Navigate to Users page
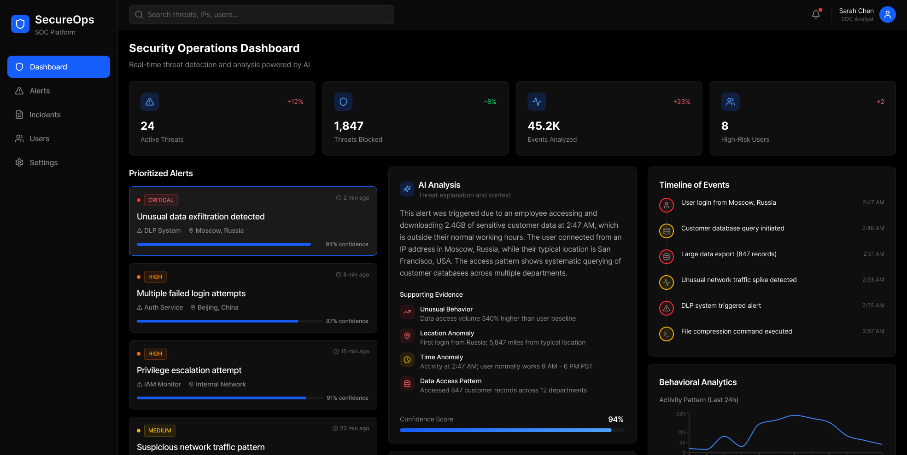The width and height of the screenshot is (907, 455). coord(59,138)
